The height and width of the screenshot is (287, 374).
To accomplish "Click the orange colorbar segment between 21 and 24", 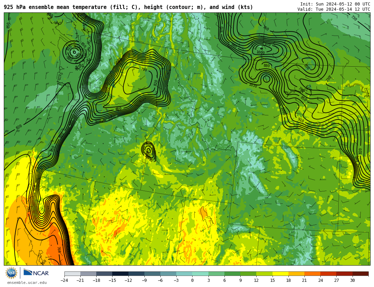I will point(312,274).
